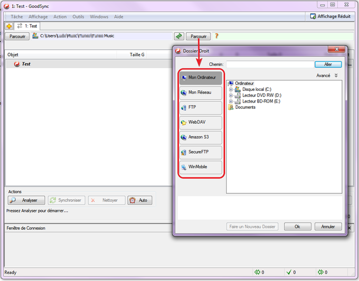Image resolution: width=359 pixels, height=281 pixels.
Task: Open the Tâche menu
Action: coord(17,17)
